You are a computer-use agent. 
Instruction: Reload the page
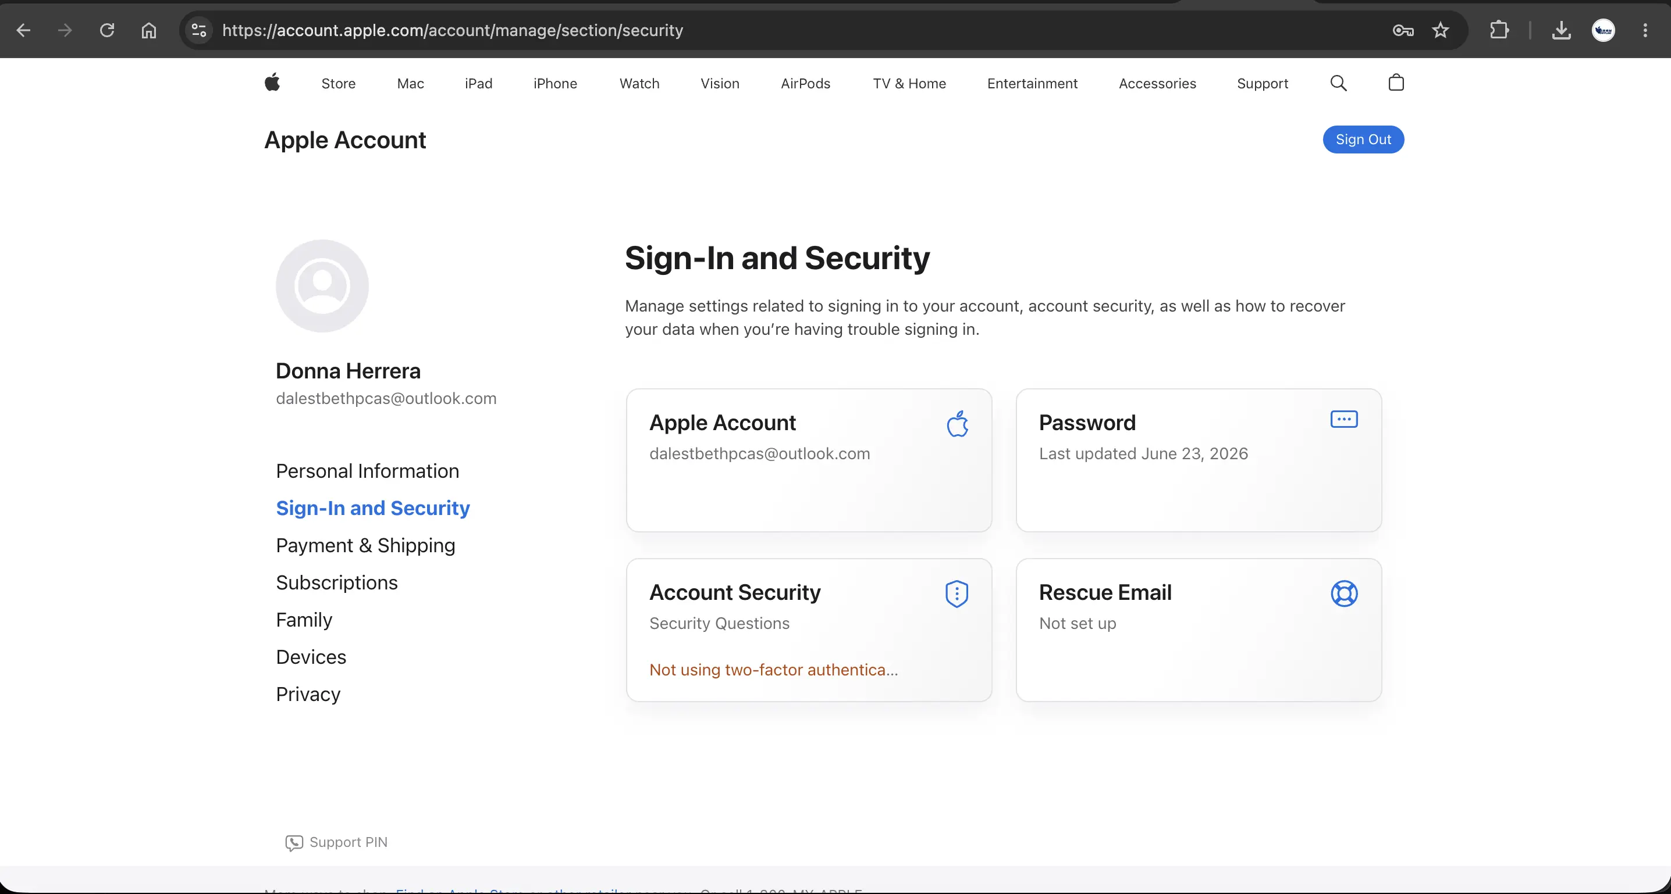(107, 30)
